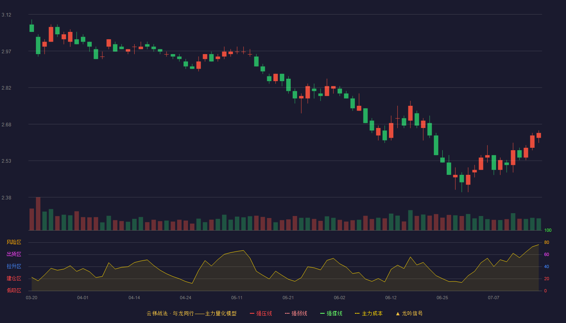This screenshot has height=323, width=566.
Task: Click the 06-25 date axis label
Action: click(442, 298)
